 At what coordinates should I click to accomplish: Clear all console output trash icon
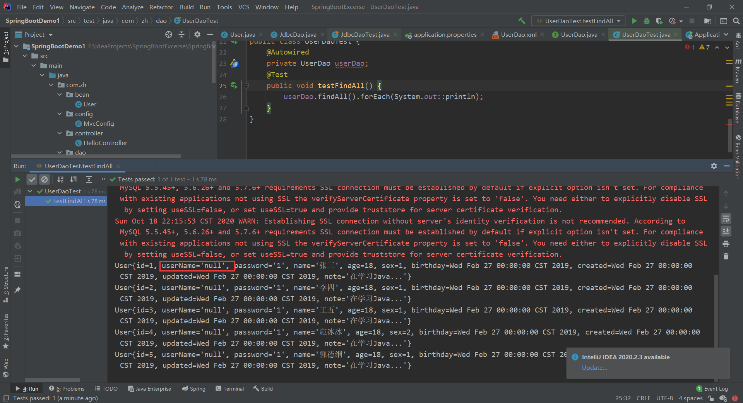point(726,256)
